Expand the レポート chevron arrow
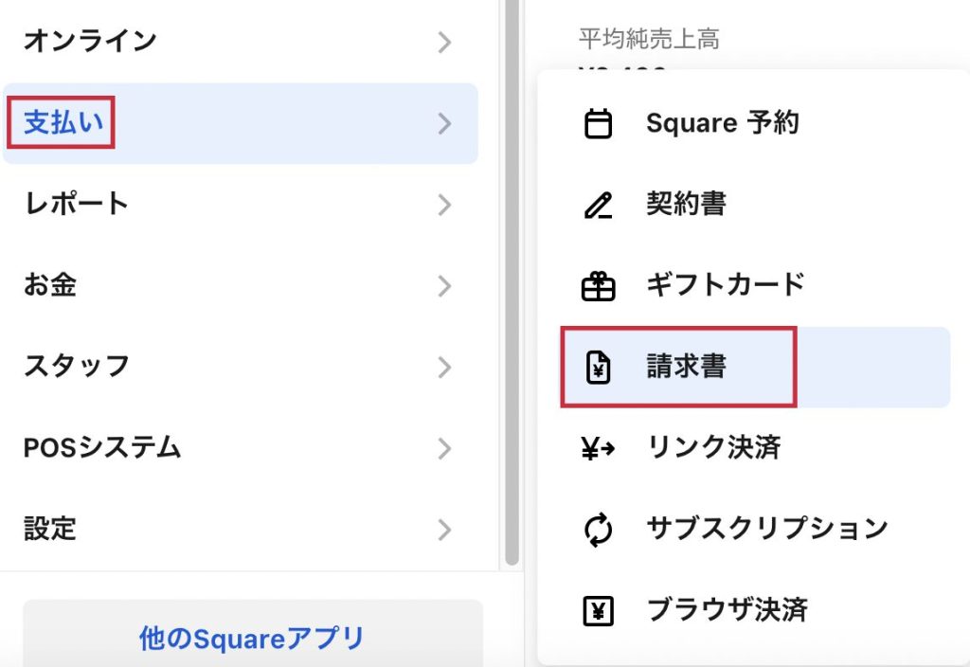This screenshot has width=970, height=667. (444, 205)
